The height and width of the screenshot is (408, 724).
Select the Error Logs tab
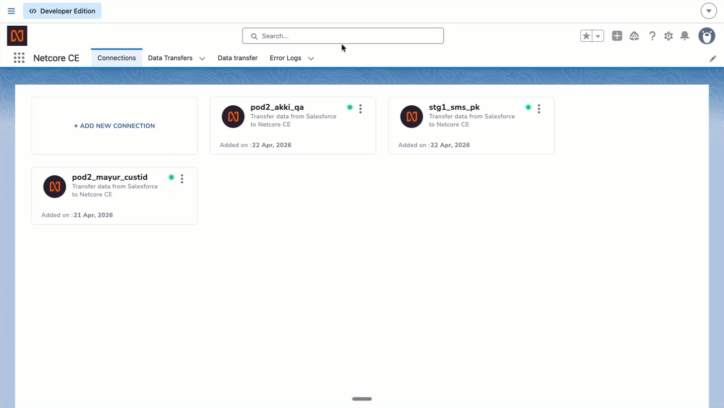[x=285, y=58]
